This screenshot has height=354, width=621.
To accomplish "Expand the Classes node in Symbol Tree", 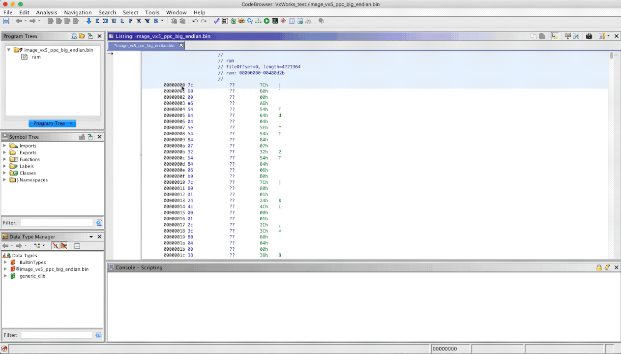I will click(x=5, y=173).
